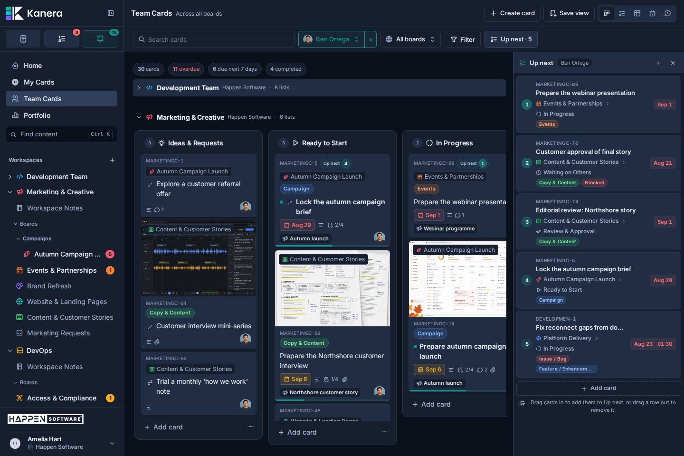Toggle the 11 overdue filter chip
684x456 pixels.
pos(186,69)
